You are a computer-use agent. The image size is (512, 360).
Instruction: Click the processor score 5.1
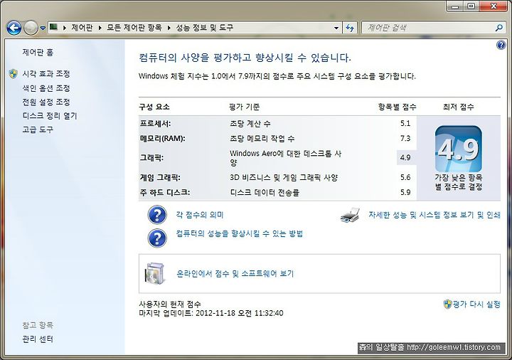point(405,124)
